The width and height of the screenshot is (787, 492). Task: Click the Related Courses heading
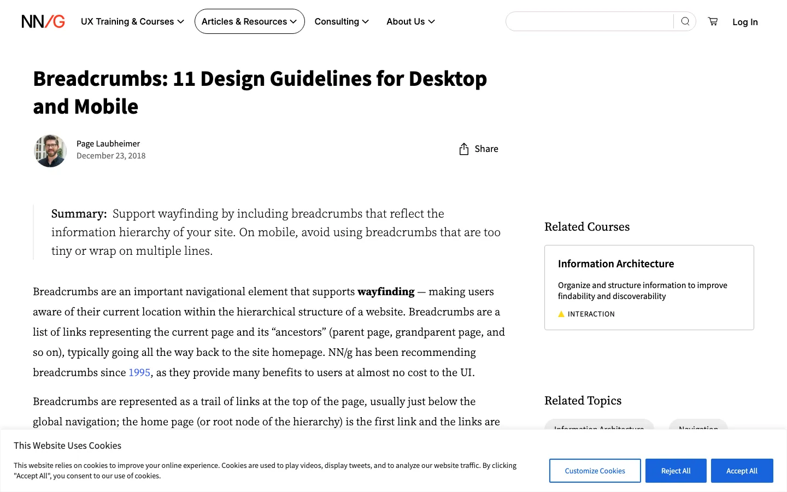pyautogui.click(x=587, y=227)
